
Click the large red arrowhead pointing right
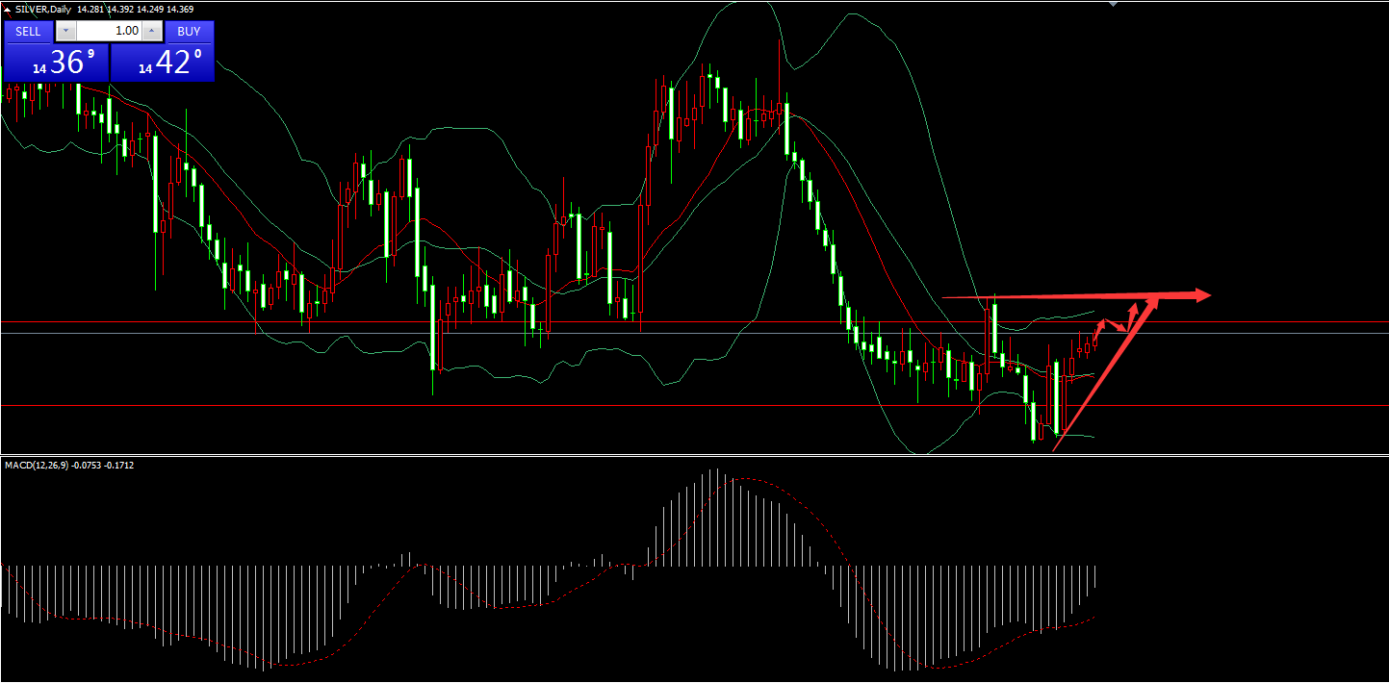click(1198, 295)
